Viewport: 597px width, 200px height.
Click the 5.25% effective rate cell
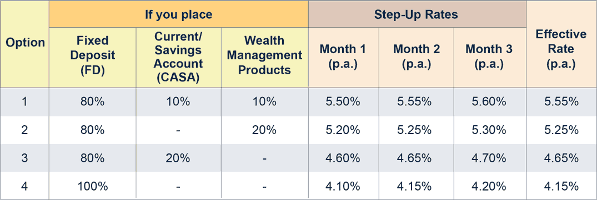(561, 130)
